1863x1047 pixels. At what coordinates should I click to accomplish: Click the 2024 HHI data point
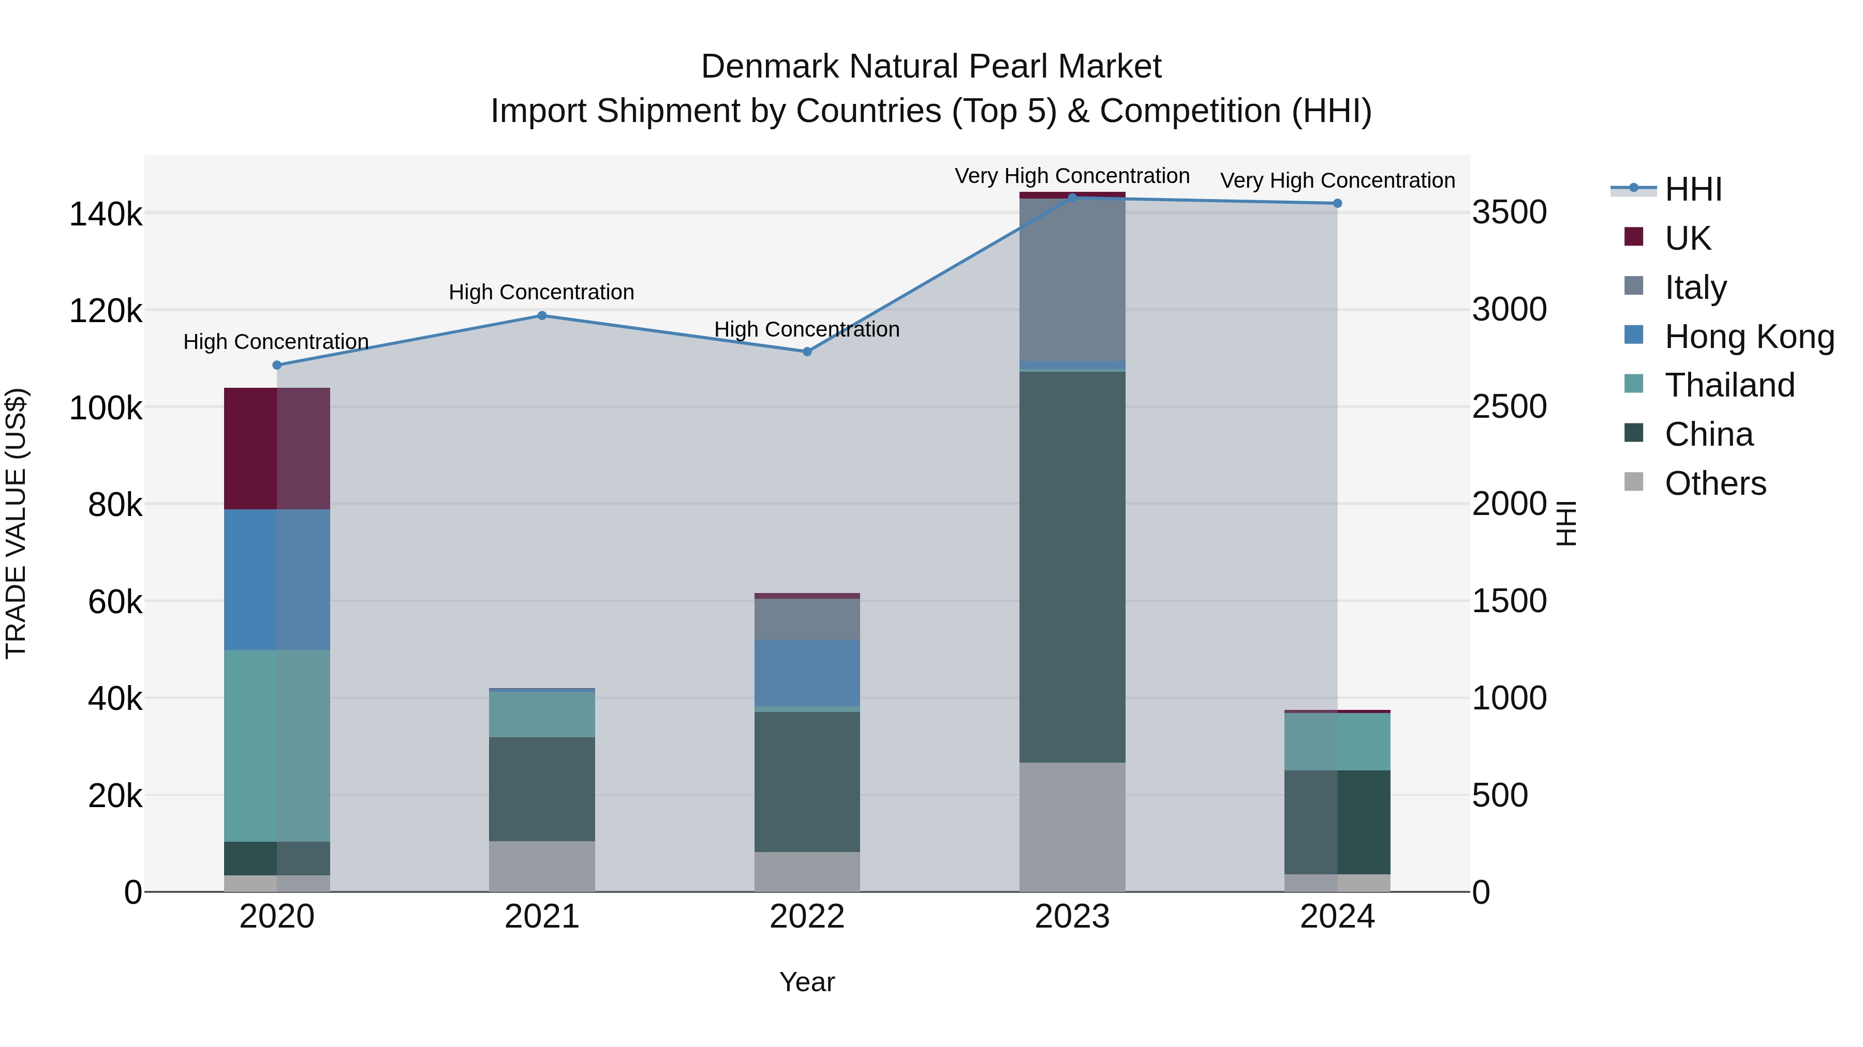point(1337,204)
